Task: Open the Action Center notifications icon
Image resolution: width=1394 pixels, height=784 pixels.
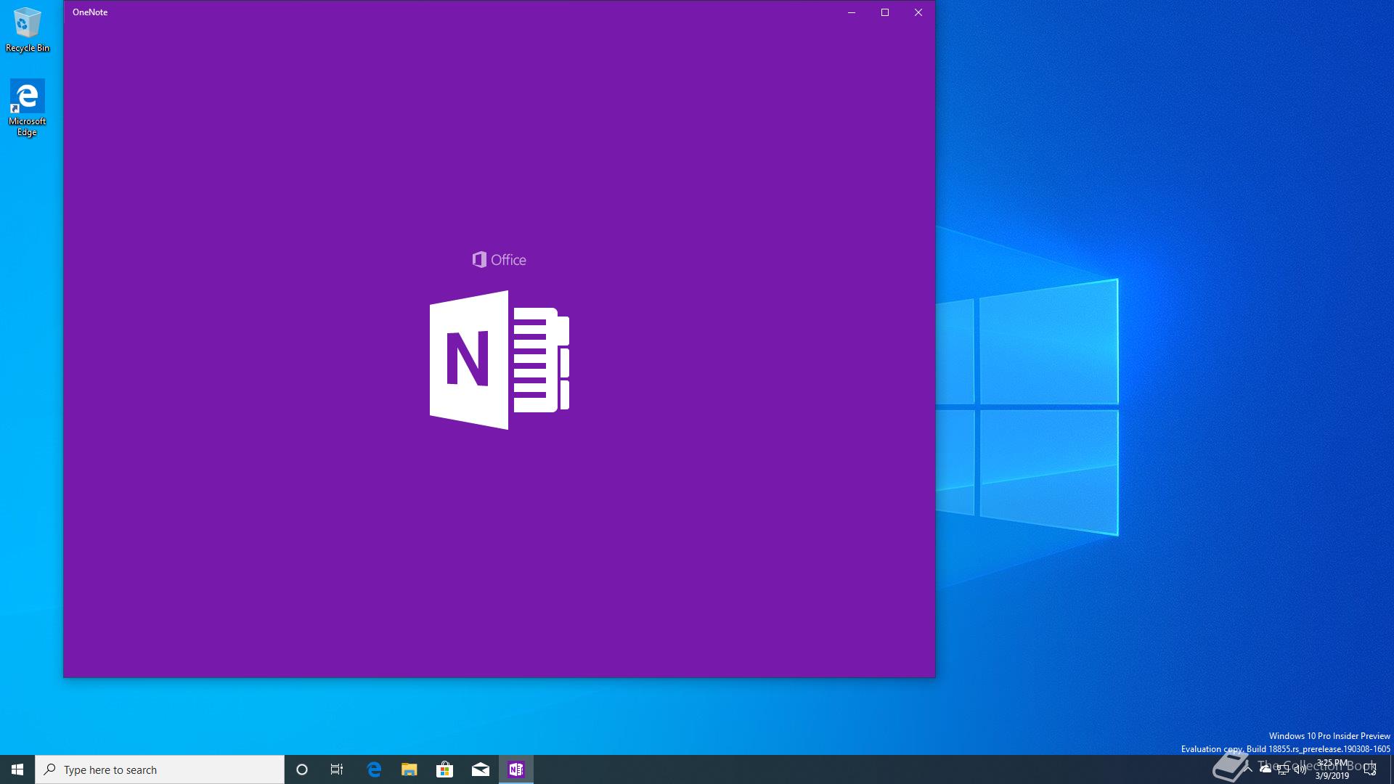Action: pyautogui.click(x=1370, y=769)
